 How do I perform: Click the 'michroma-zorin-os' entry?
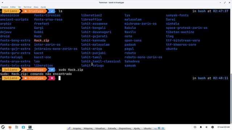[x=140, y=23]
